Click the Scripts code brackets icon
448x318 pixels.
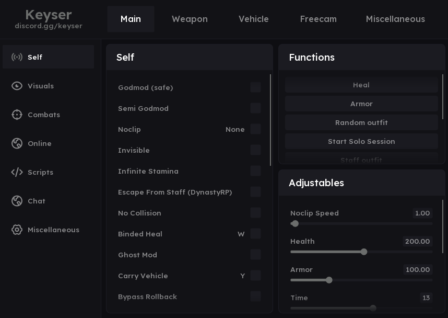(x=17, y=172)
